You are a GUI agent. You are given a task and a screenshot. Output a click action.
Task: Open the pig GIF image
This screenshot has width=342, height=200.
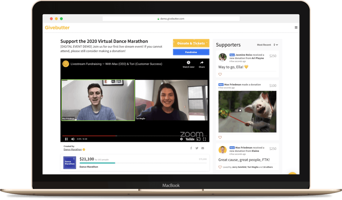click(247, 112)
